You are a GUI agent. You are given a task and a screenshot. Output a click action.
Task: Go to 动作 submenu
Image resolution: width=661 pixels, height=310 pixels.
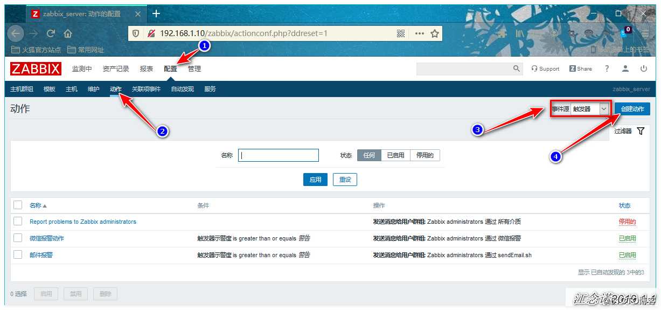(116, 89)
